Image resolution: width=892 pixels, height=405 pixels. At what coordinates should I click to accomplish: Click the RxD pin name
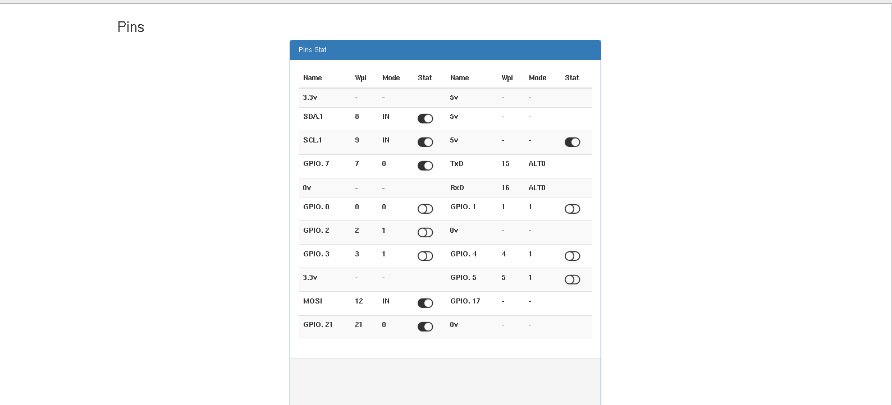click(x=457, y=188)
